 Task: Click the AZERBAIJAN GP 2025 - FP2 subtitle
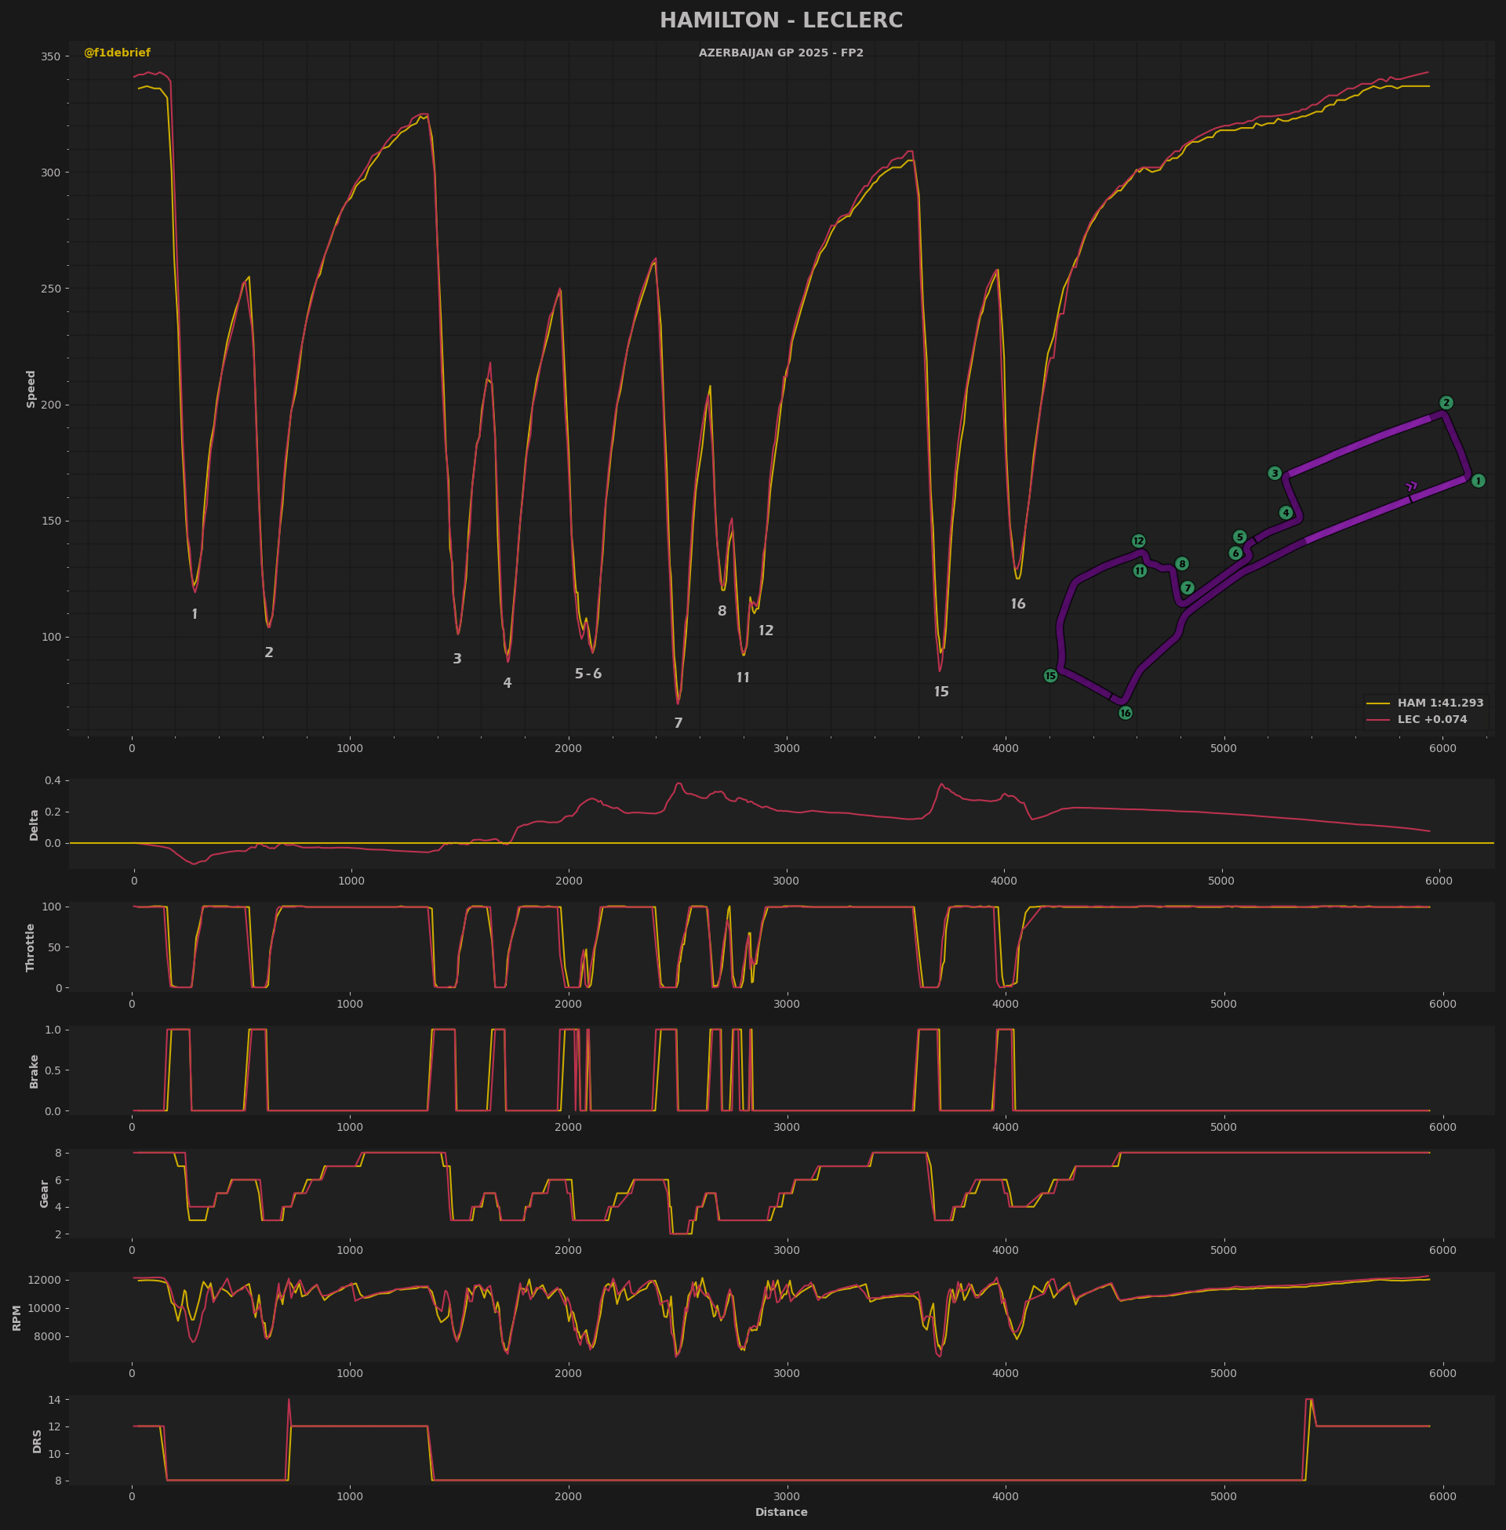pos(780,53)
